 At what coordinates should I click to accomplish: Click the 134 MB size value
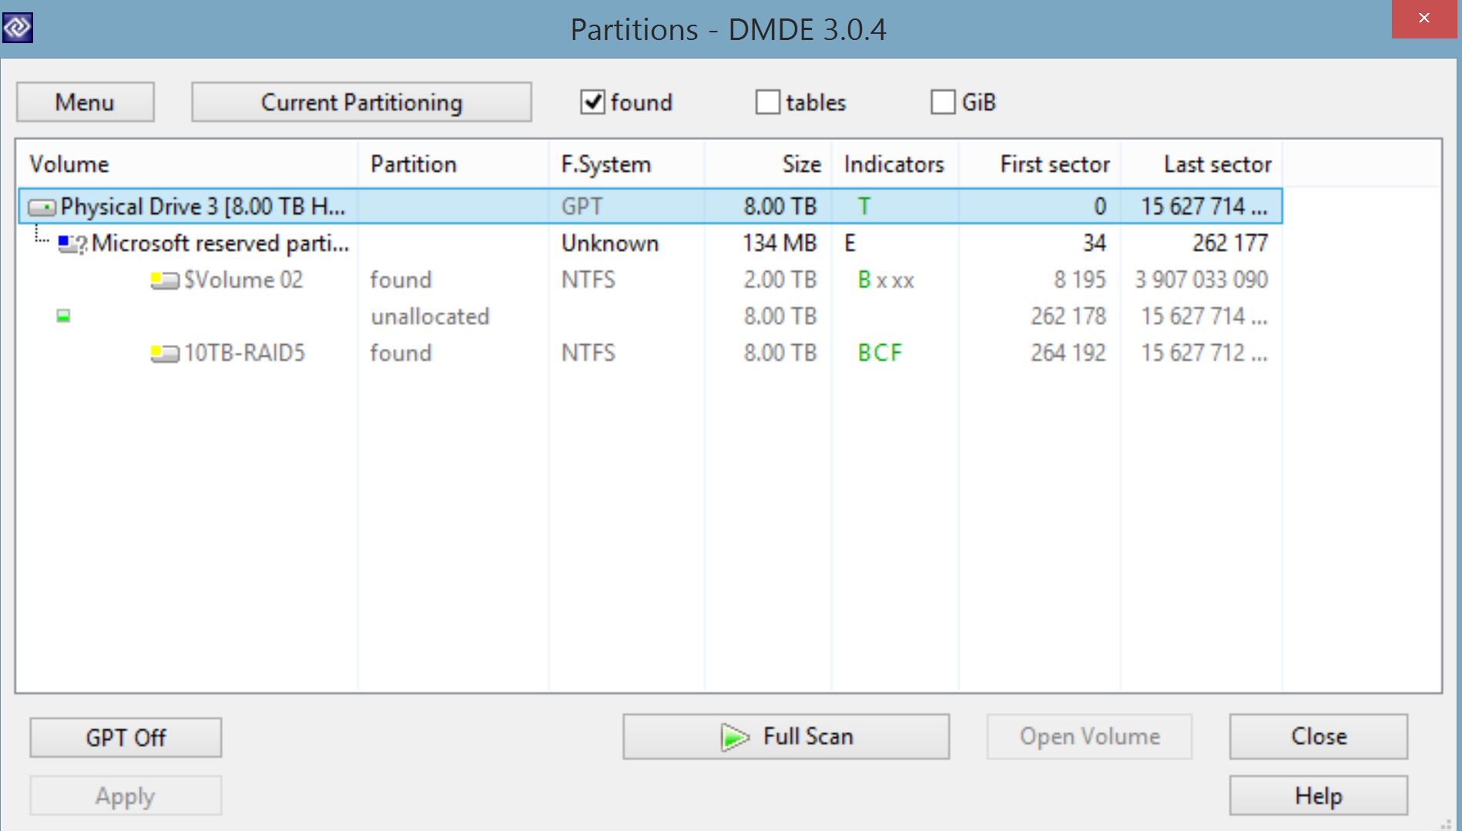point(780,243)
